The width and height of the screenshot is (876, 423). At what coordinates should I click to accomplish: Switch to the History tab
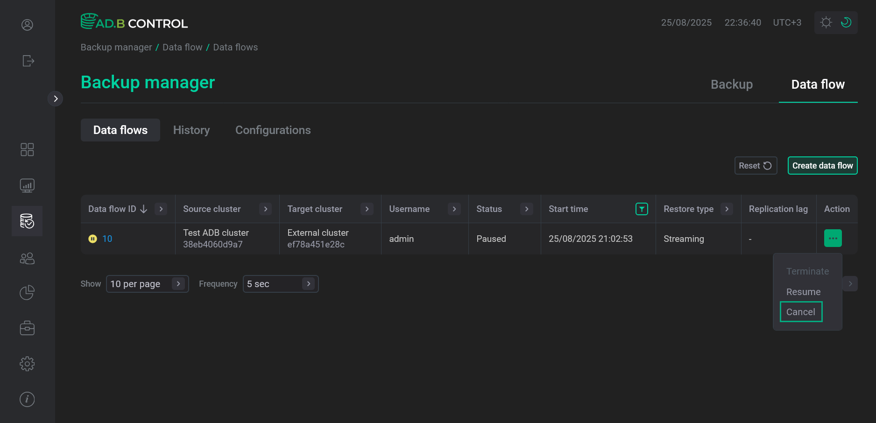click(x=191, y=130)
